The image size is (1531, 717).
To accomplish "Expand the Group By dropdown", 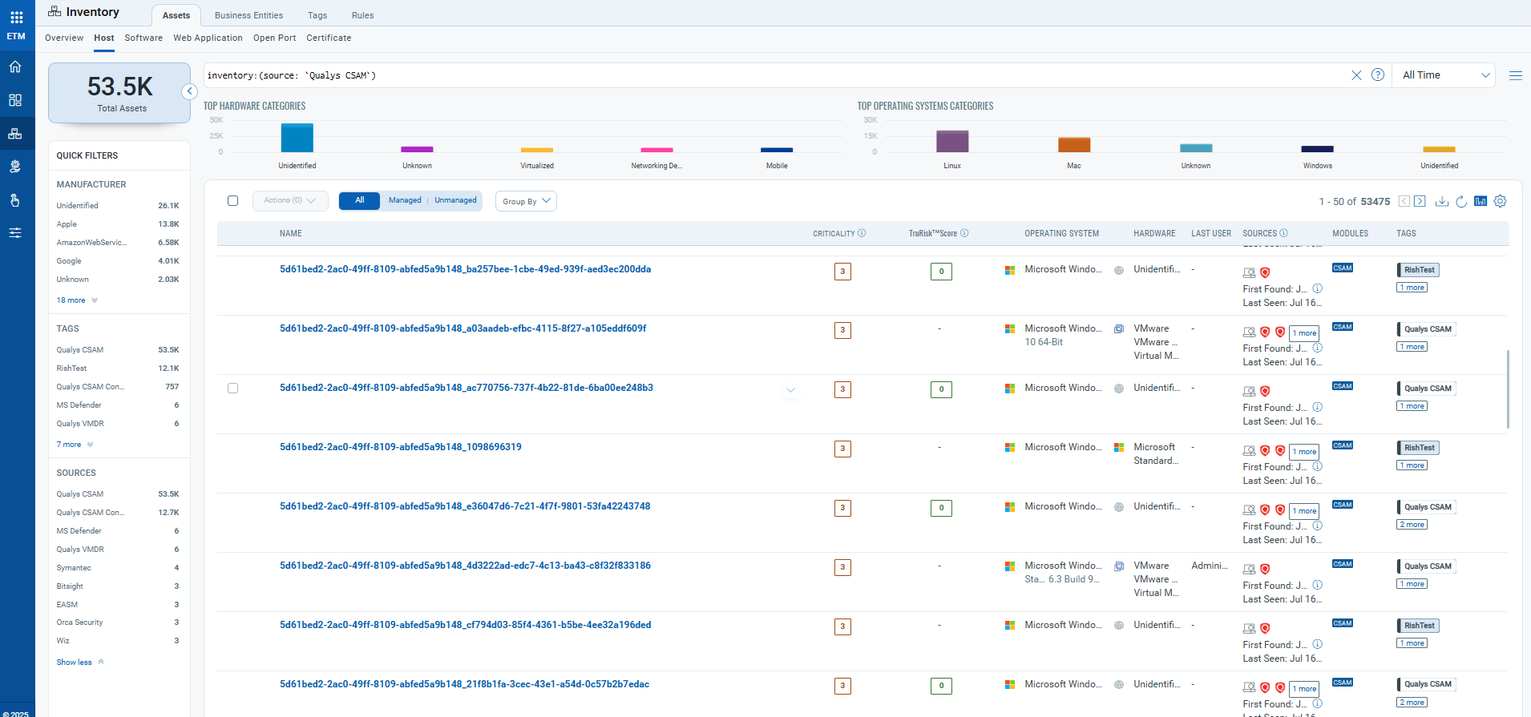I will click(526, 201).
